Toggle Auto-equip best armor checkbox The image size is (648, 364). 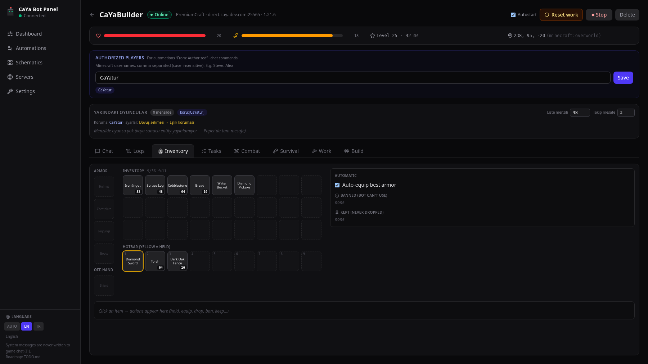tap(337, 185)
